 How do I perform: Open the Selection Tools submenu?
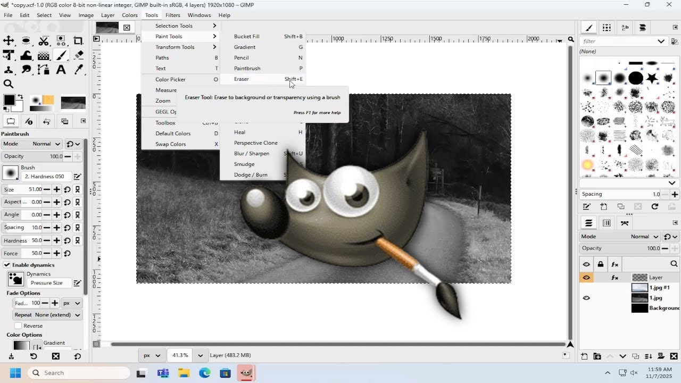(x=181, y=26)
